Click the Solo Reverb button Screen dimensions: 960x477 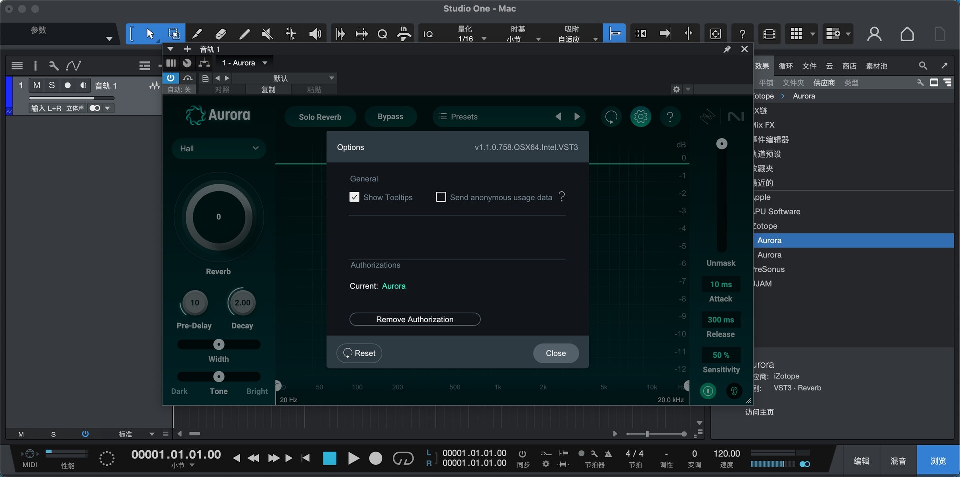[x=320, y=117]
